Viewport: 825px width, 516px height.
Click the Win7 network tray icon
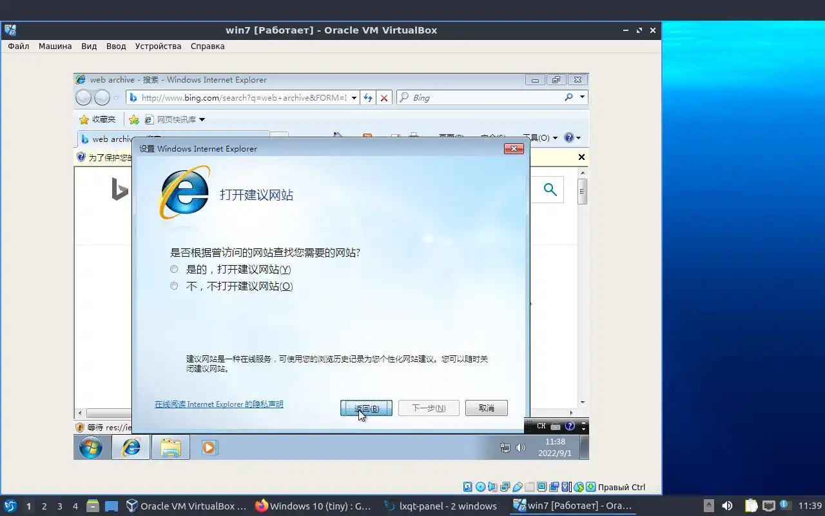505,448
